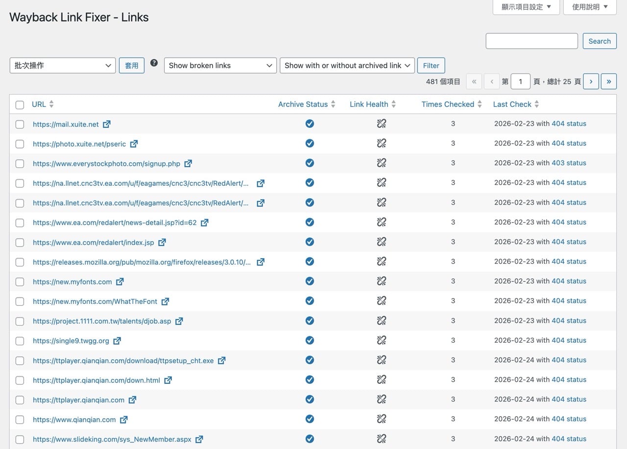627x449 pixels.
Task: Open the 使用說明 help tab
Action: click(590, 7)
